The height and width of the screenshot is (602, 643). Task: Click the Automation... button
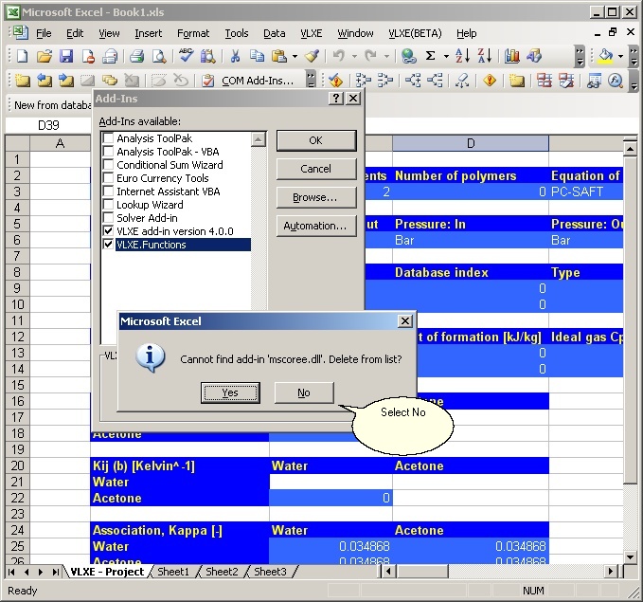316,226
